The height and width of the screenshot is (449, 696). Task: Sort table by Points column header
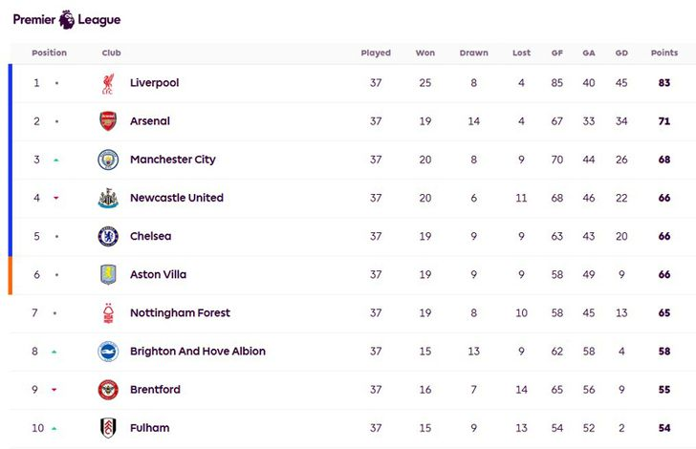(x=664, y=53)
